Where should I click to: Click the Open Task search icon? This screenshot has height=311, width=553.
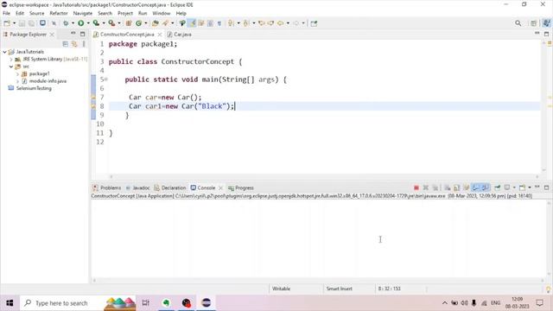point(165,23)
